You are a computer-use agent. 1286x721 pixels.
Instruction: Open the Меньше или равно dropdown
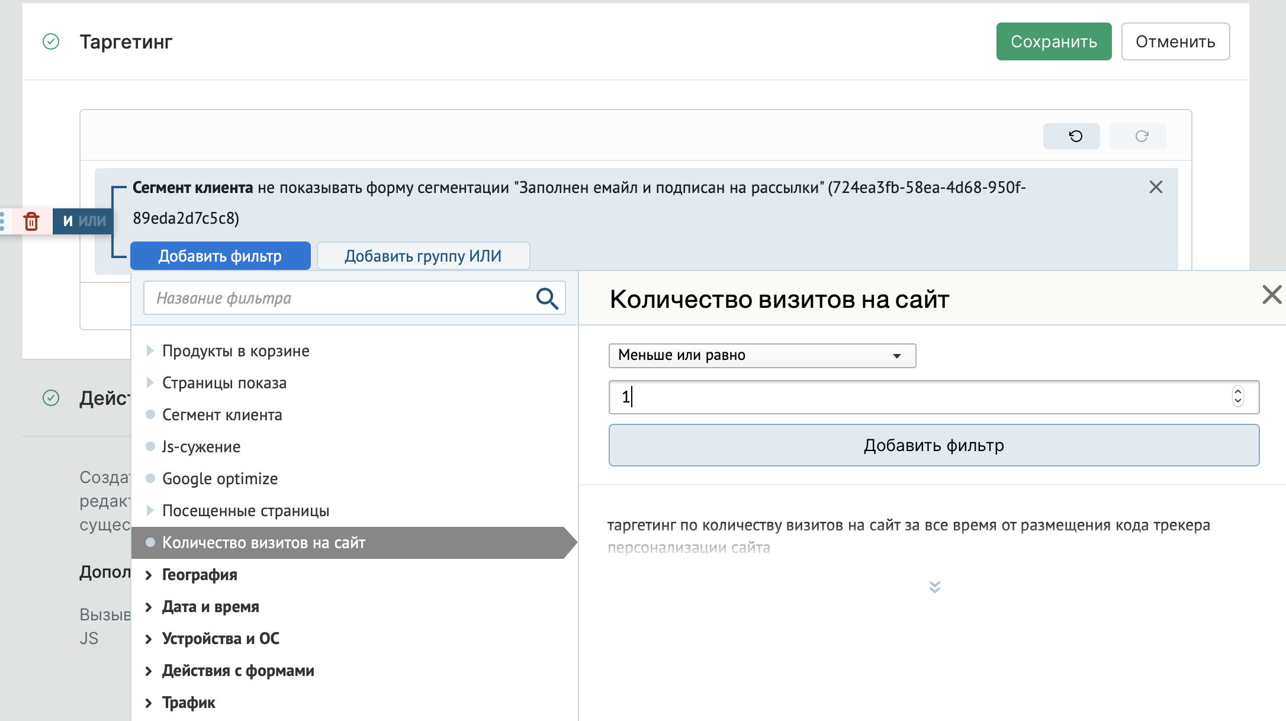point(762,355)
